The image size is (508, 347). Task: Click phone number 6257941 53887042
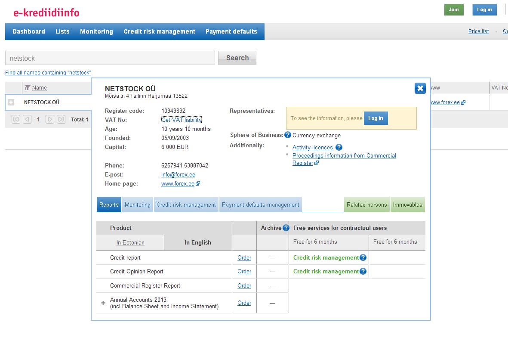click(185, 165)
